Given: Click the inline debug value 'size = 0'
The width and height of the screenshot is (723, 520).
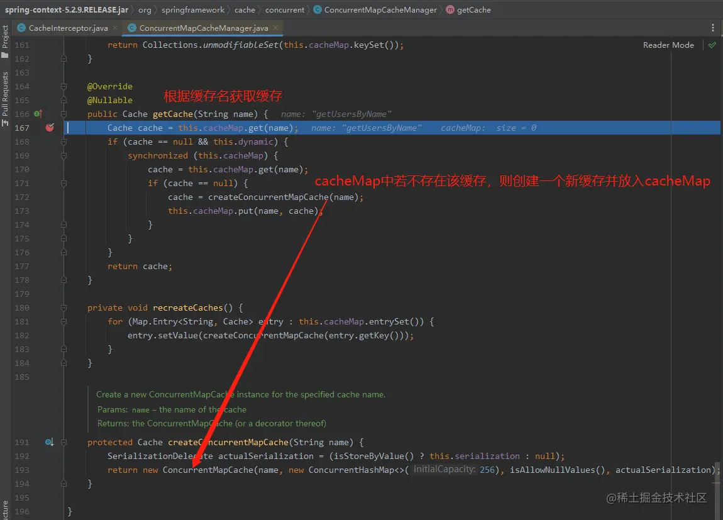Looking at the screenshot, I should [516, 128].
